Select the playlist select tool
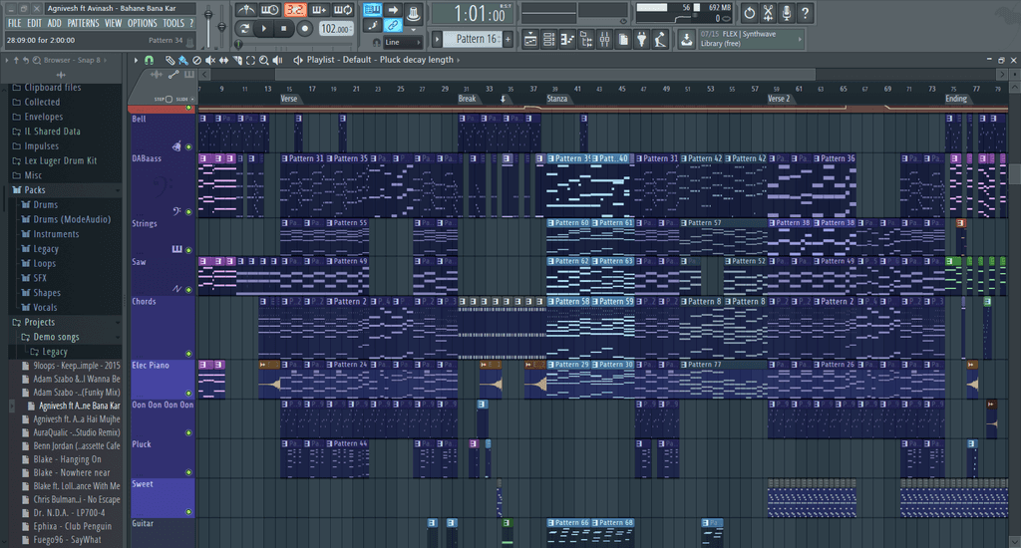This screenshot has height=548, width=1021. click(250, 60)
